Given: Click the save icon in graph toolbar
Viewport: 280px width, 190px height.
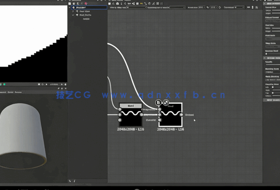Looking at the screenshot, I should [x=110, y=4].
